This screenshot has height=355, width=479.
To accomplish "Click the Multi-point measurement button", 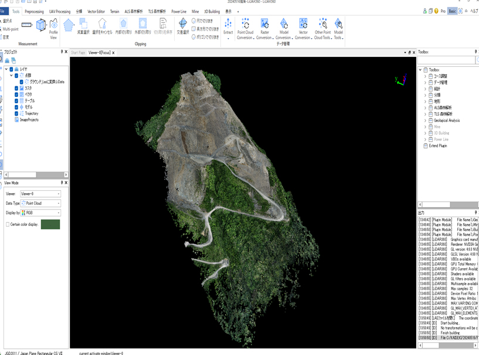I will pos(10,29).
